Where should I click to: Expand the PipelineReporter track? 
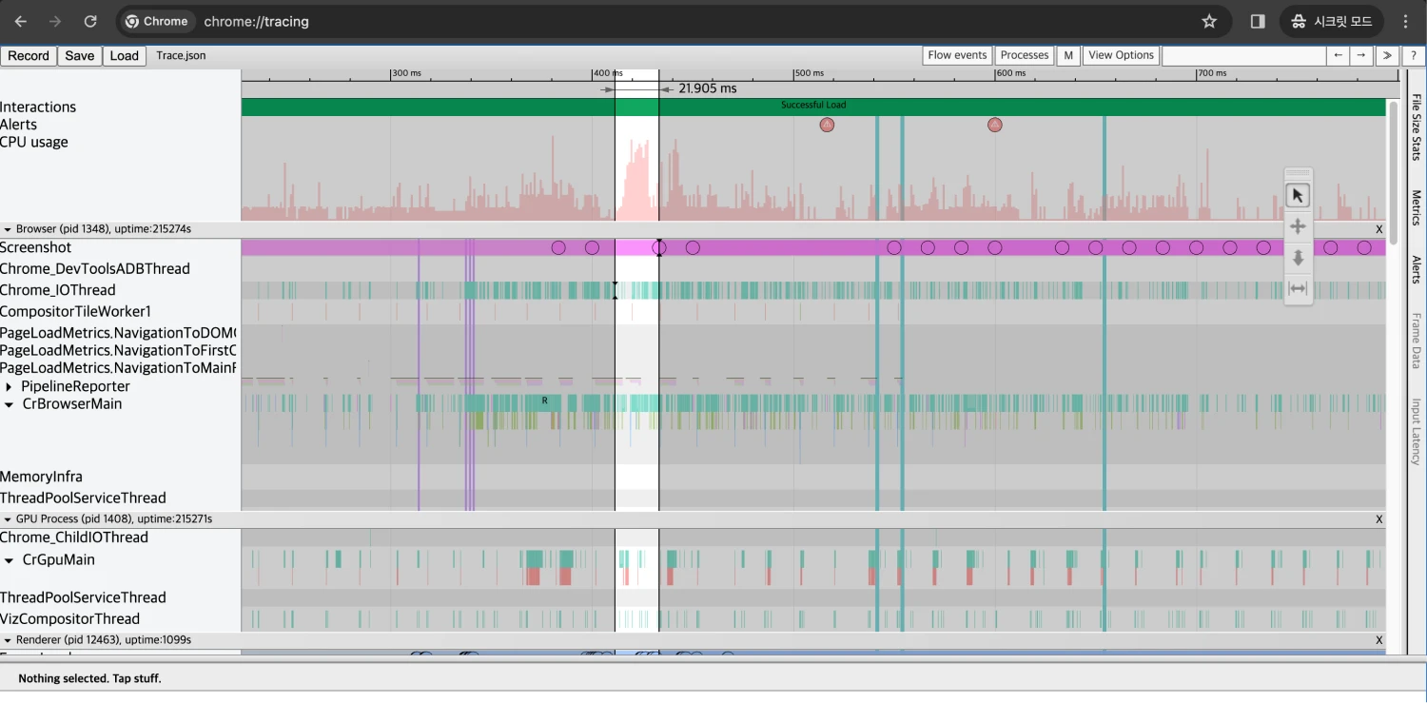10,387
